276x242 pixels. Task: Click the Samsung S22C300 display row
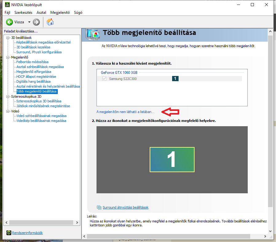pyautogui.click(x=170, y=79)
